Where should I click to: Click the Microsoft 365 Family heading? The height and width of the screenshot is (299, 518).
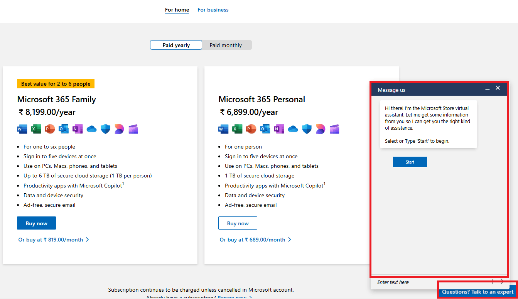pyautogui.click(x=57, y=99)
